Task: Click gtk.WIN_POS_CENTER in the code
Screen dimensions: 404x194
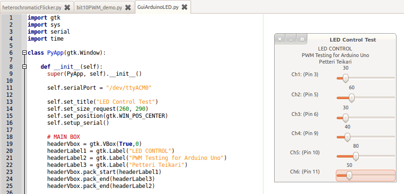Action: pos(135,116)
